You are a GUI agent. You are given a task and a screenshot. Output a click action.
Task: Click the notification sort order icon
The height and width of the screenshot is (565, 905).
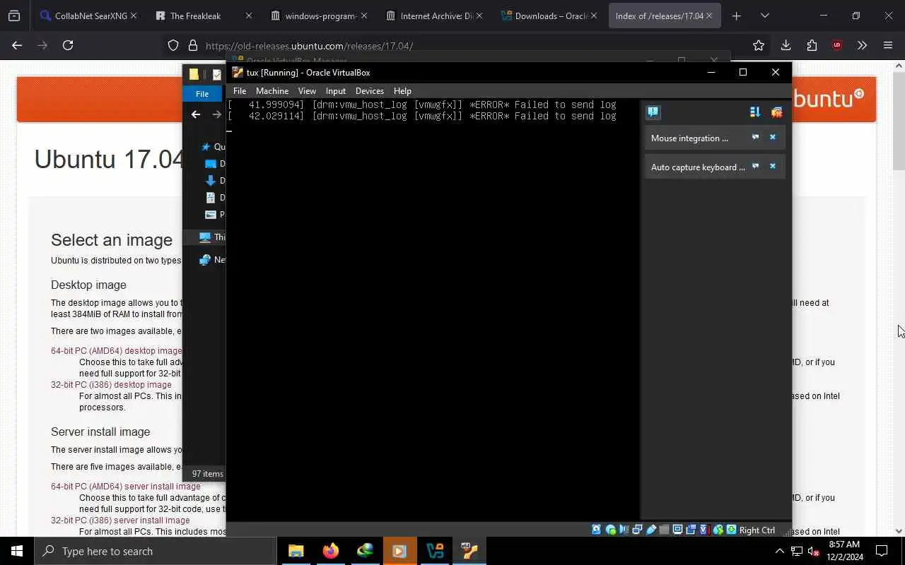pos(755,112)
